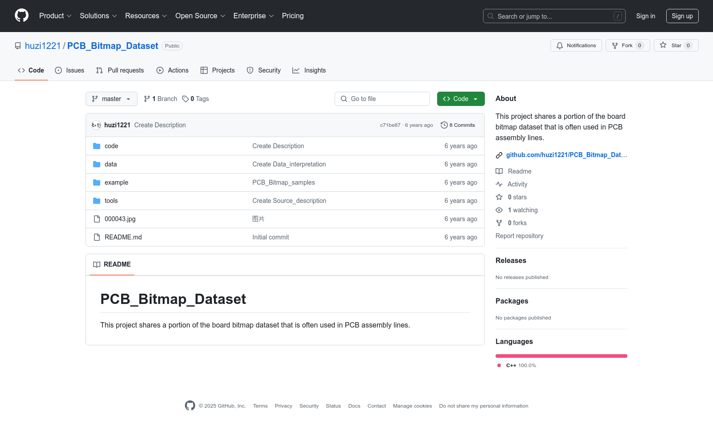Image resolution: width=713 pixels, height=445 pixels.
Task: Open the Create Source_description commit message
Action: [x=290, y=201]
